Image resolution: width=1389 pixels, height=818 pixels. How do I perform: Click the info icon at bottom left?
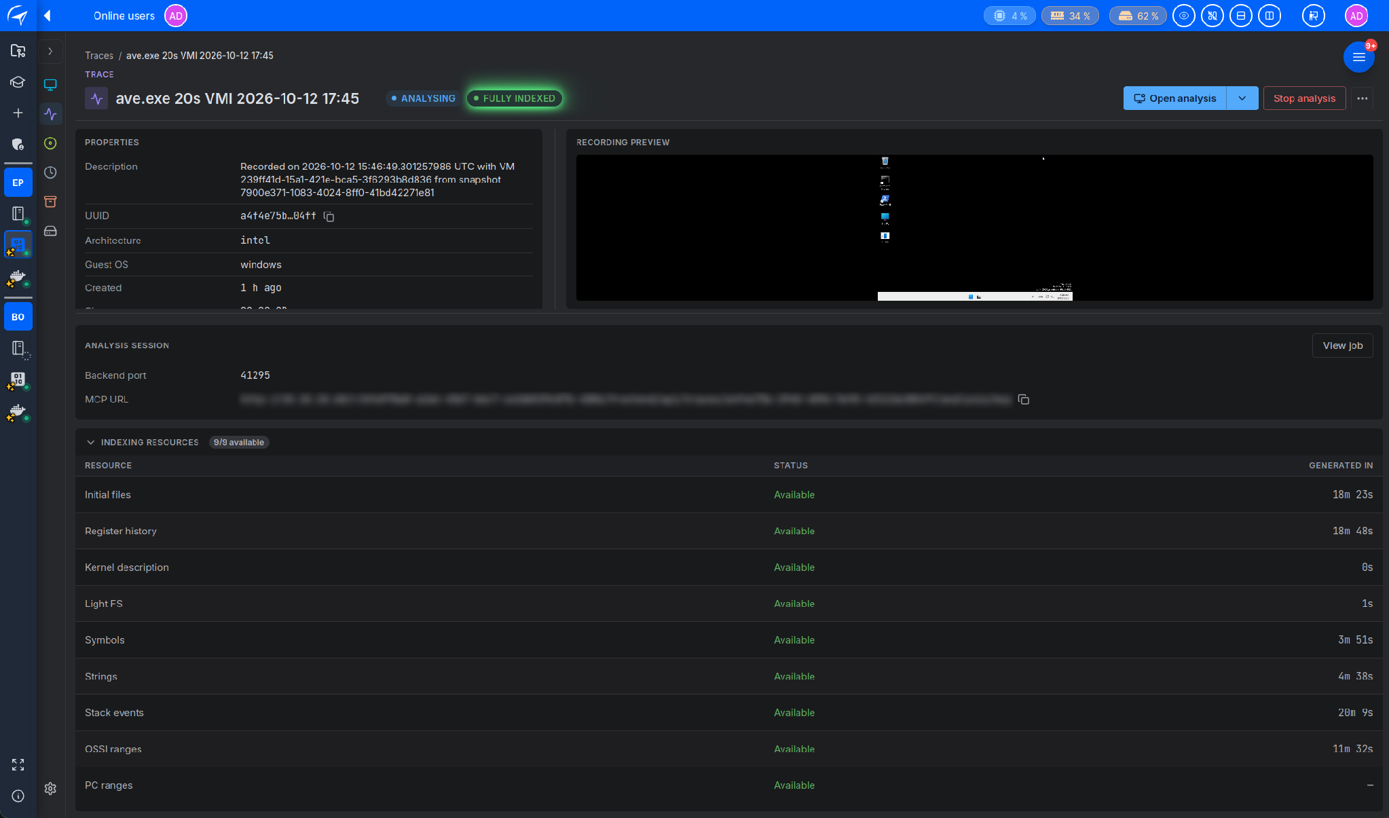pyautogui.click(x=18, y=796)
